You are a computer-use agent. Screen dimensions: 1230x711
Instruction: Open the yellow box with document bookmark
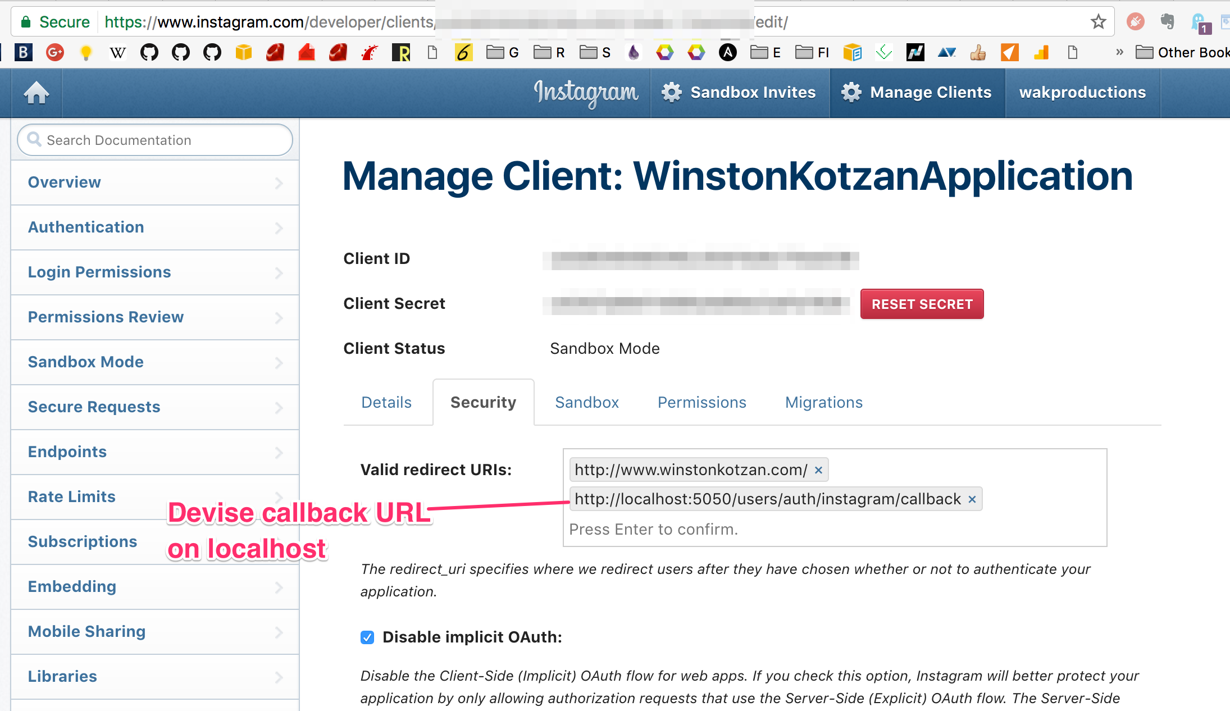[x=853, y=53]
